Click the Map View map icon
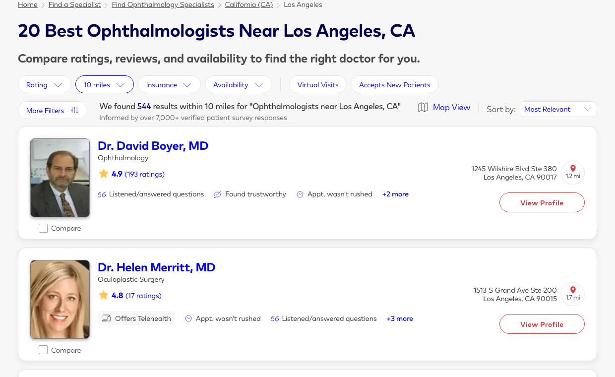 [x=423, y=108]
